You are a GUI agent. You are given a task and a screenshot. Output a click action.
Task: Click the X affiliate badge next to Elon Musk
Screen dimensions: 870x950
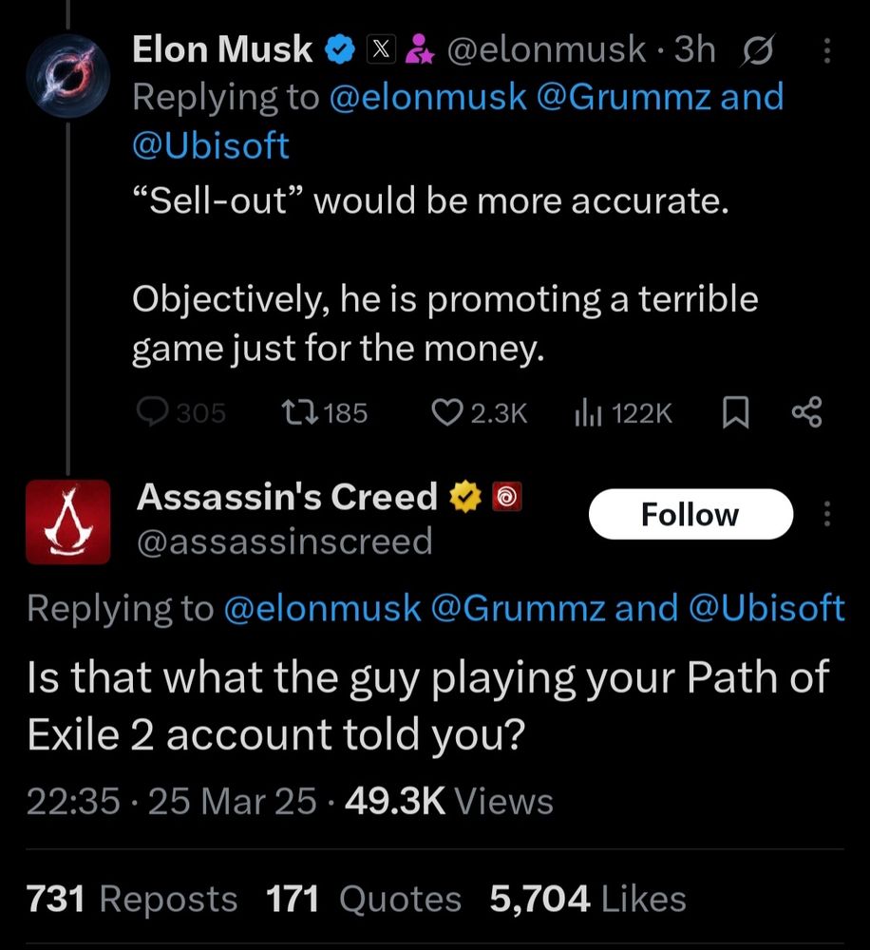point(381,49)
